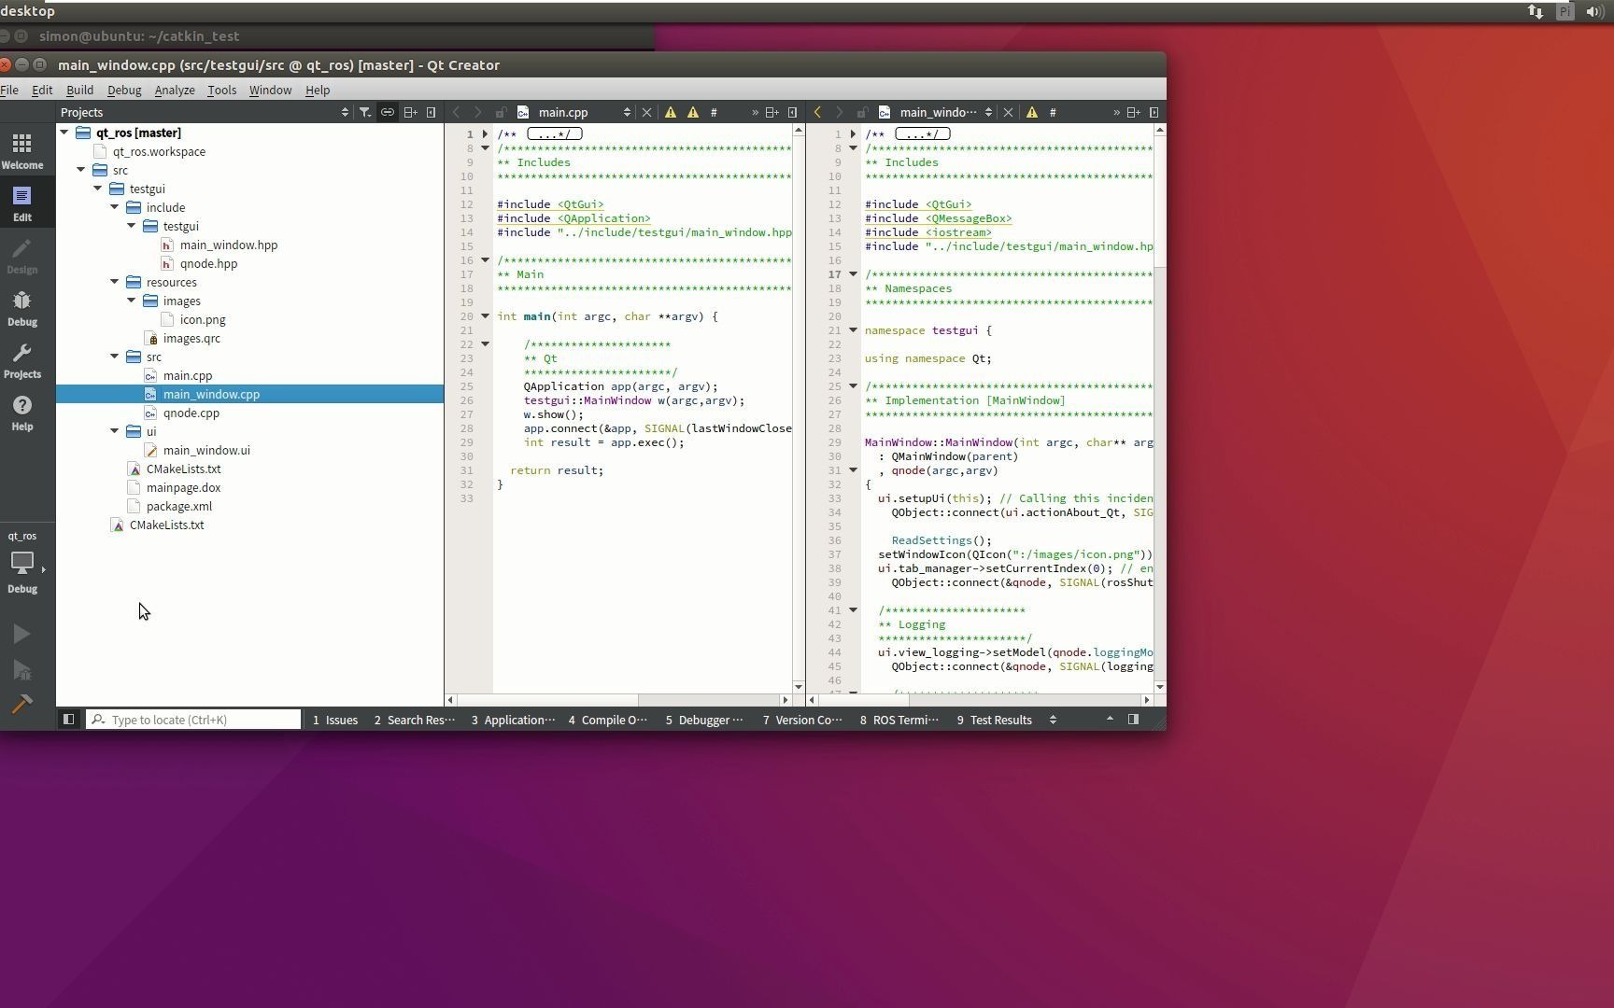Click the warning icon in main_window editor toolbar
The width and height of the screenshot is (1614, 1008).
(1032, 112)
